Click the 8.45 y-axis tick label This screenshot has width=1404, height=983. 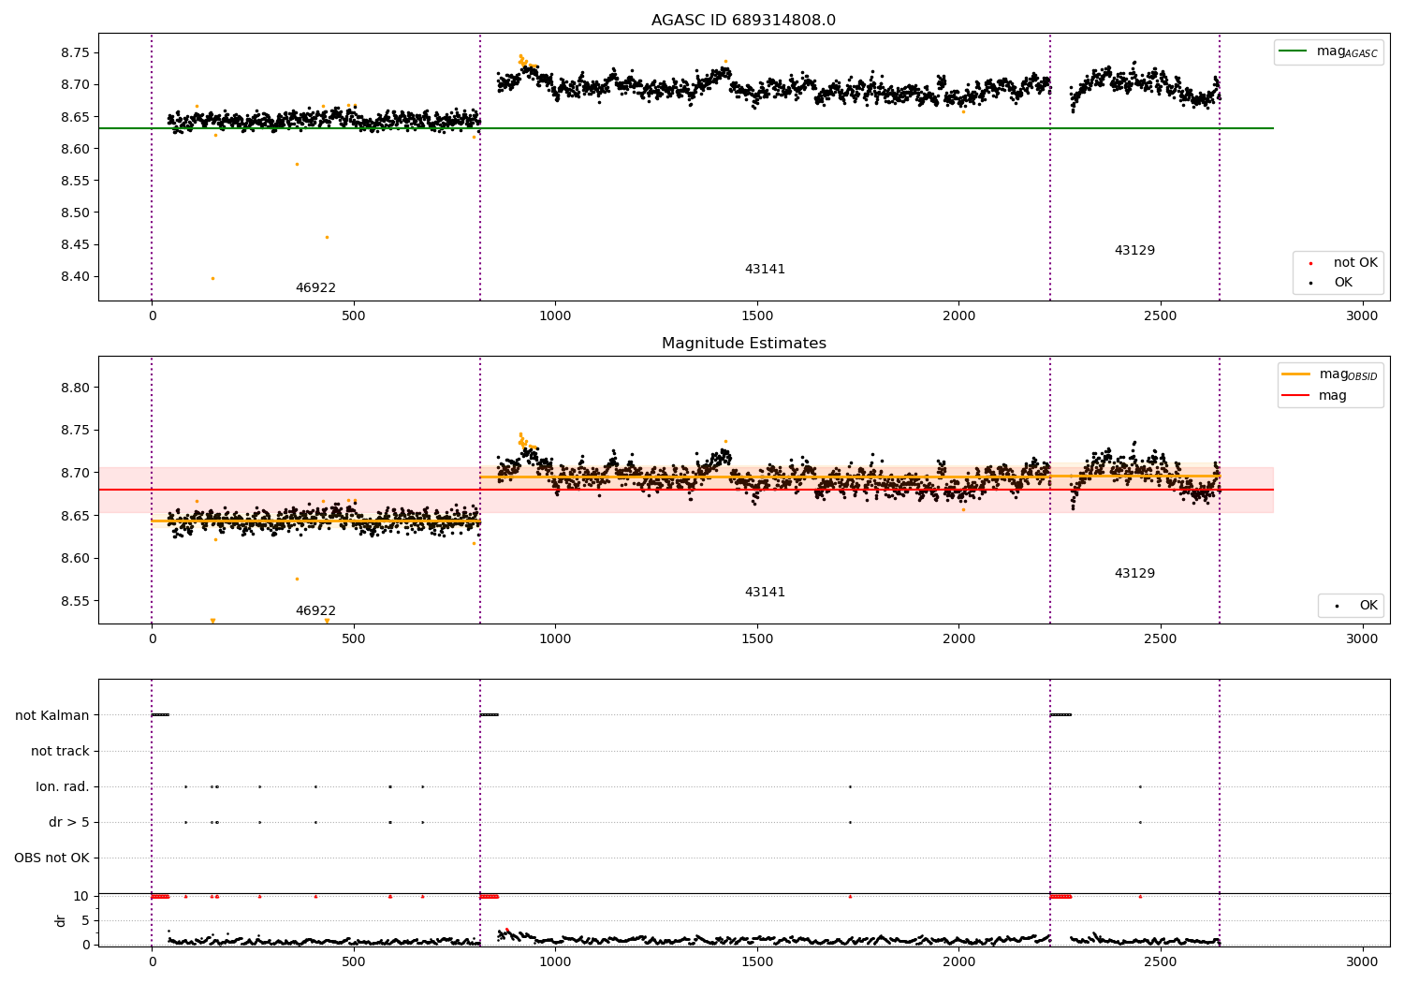[75, 245]
